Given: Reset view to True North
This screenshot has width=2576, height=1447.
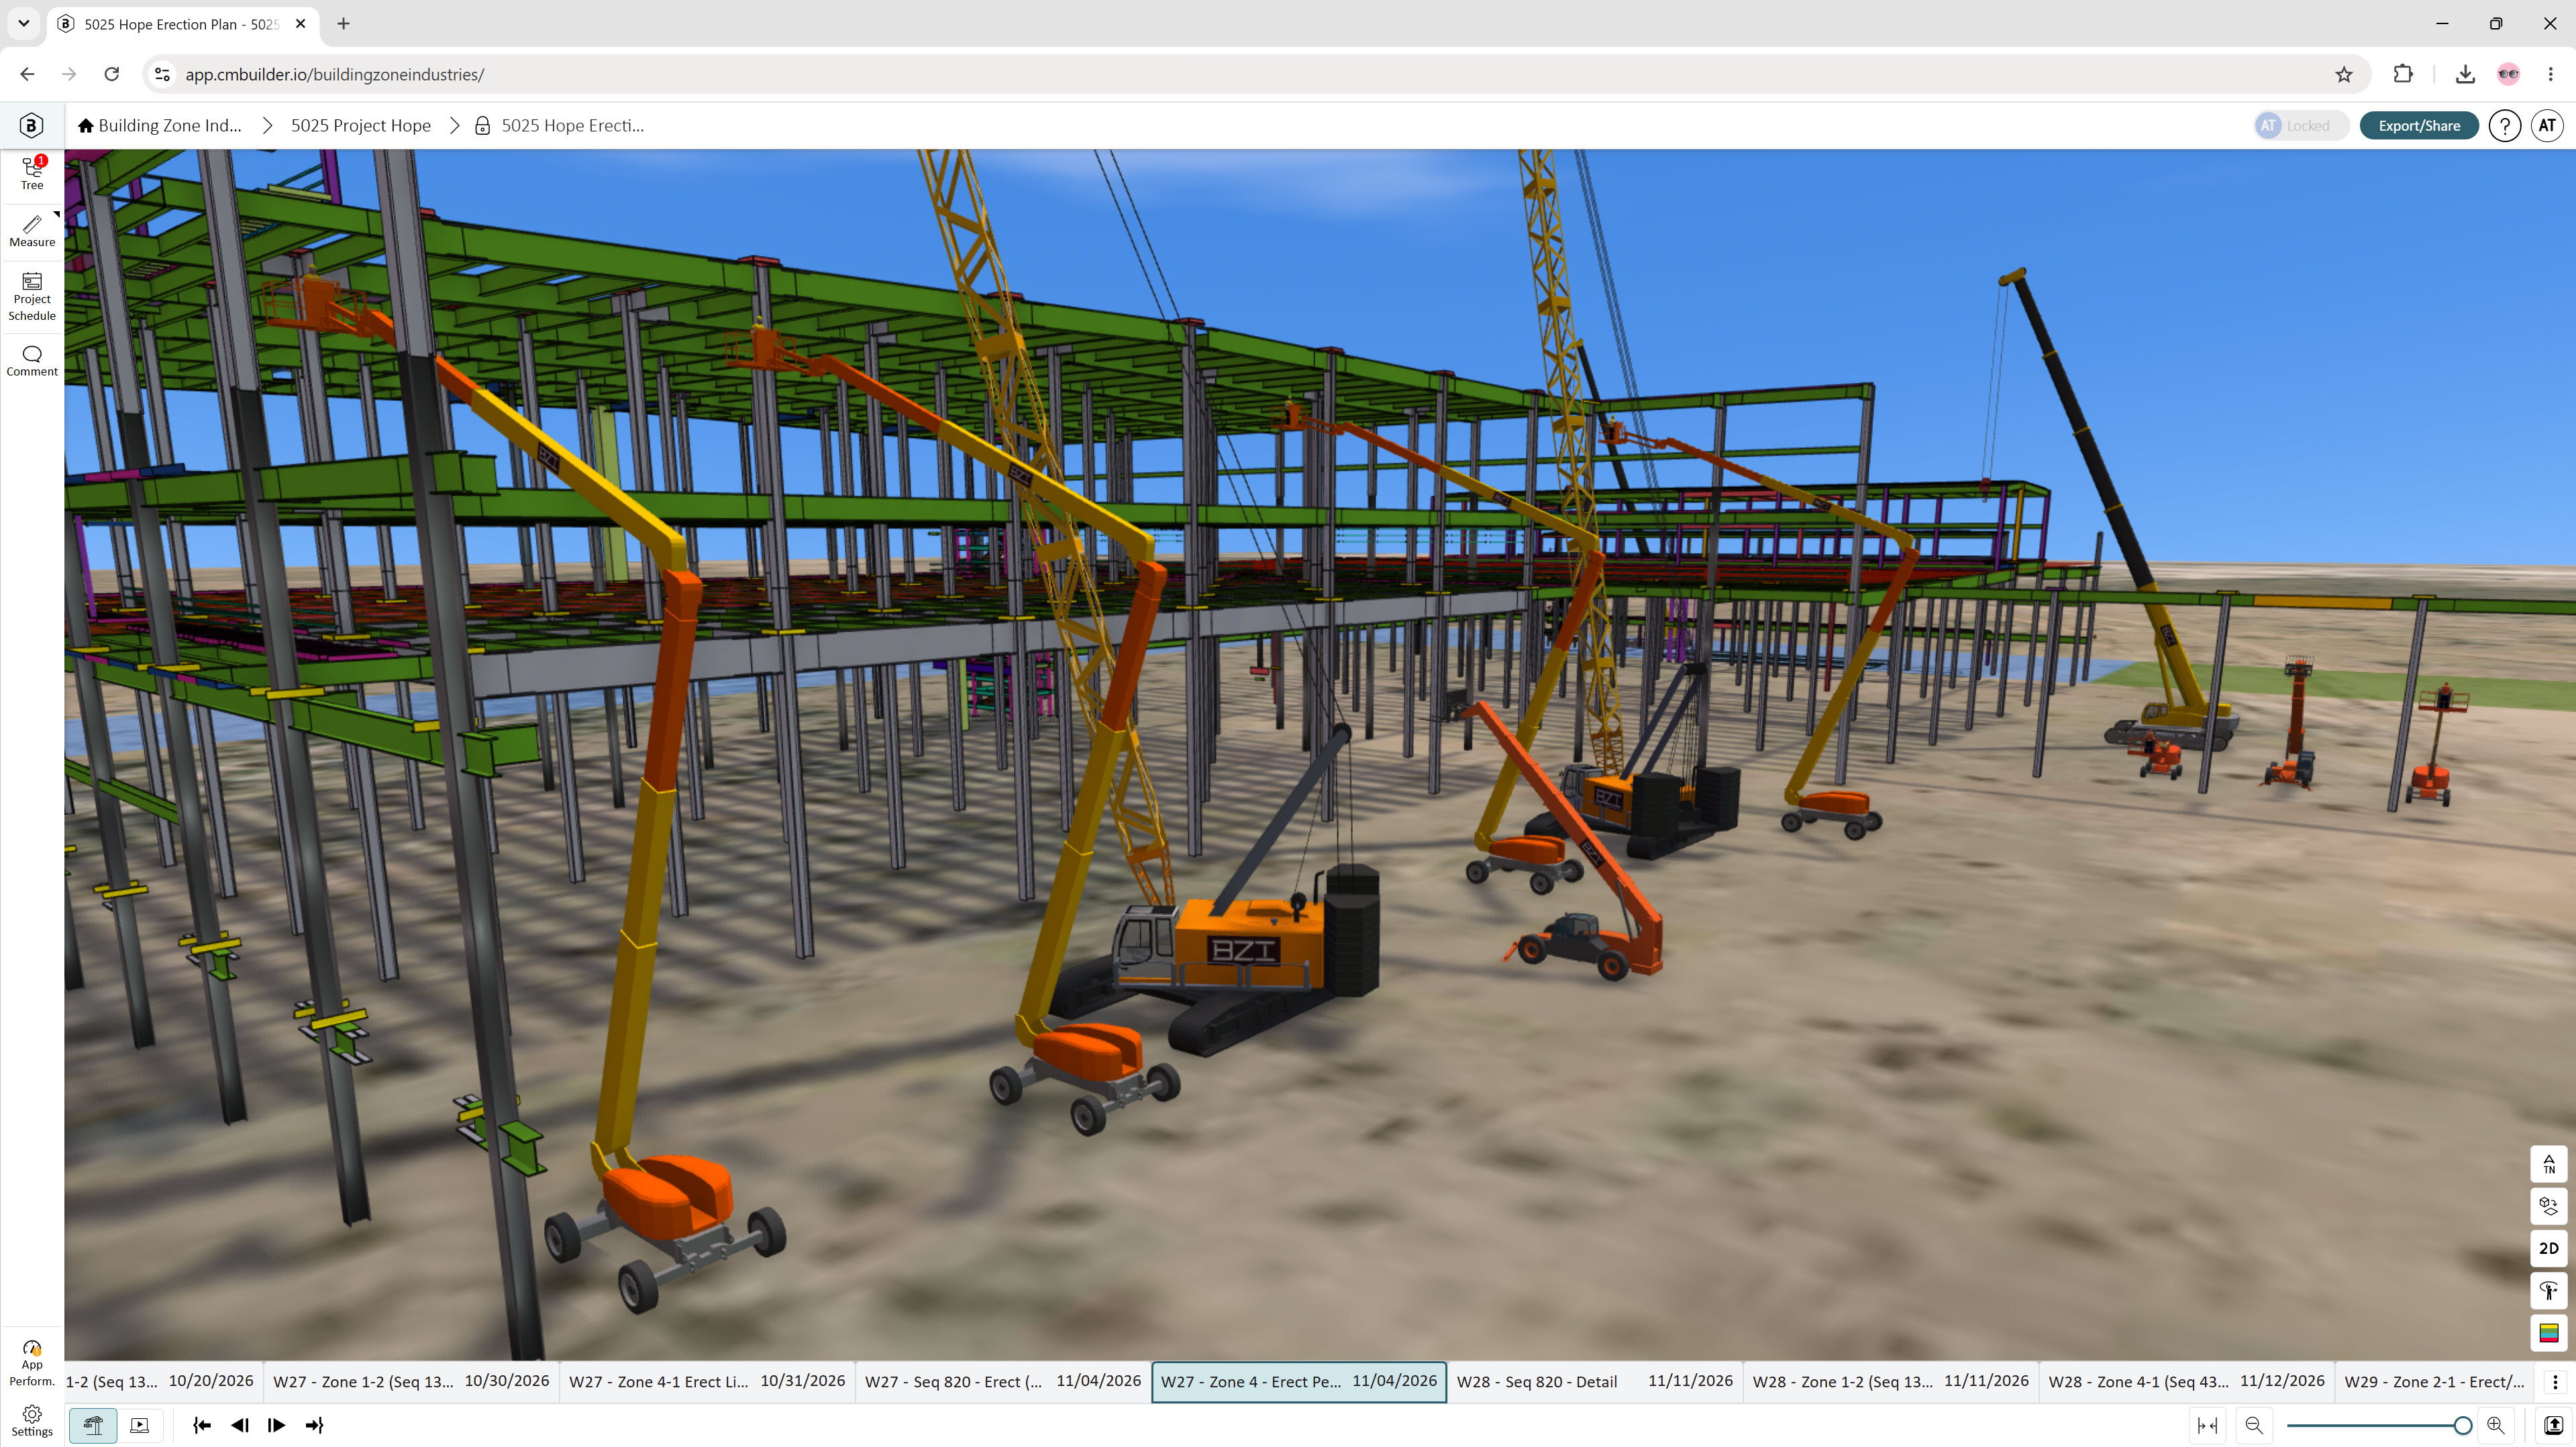Looking at the screenshot, I should click(2549, 1164).
